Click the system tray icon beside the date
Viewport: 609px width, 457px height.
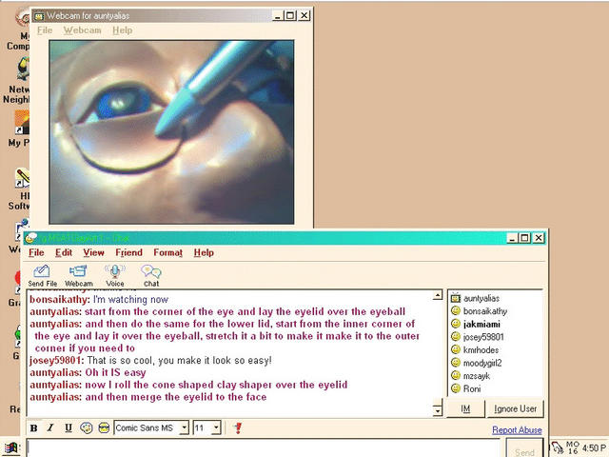[x=558, y=448]
